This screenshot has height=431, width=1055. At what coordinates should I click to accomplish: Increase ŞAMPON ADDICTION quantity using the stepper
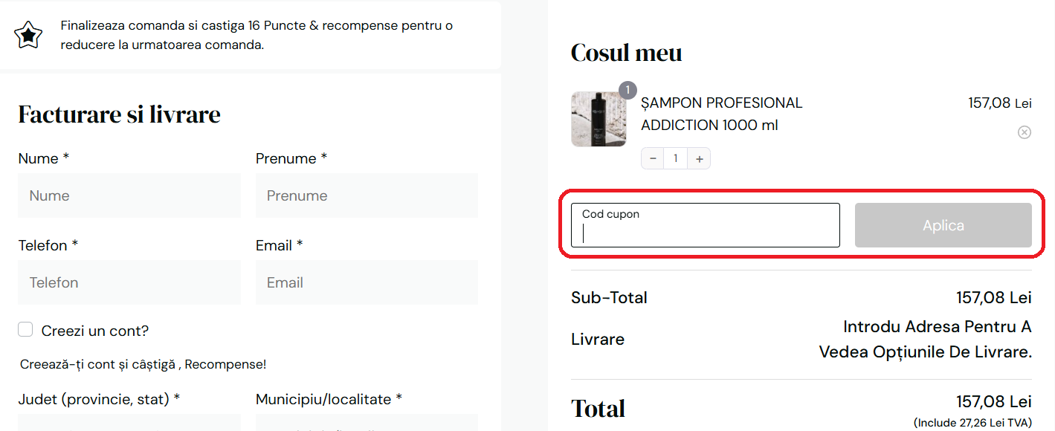coord(699,158)
